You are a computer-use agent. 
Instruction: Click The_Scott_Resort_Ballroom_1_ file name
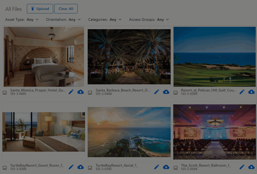(206, 165)
